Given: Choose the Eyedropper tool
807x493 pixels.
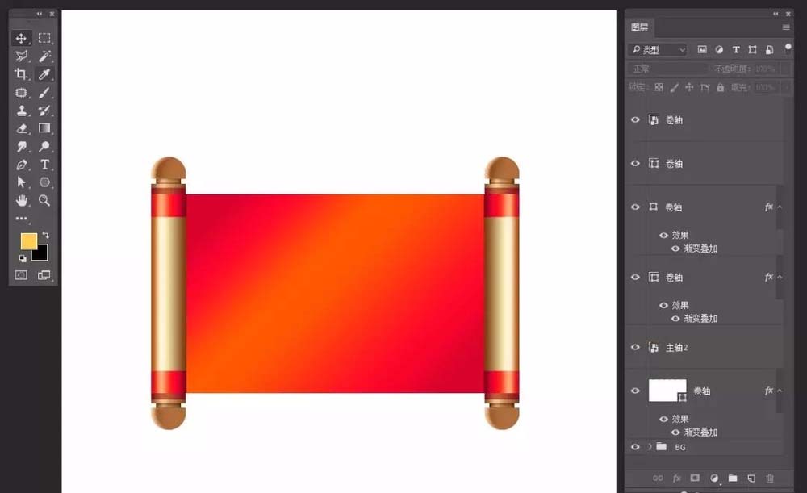Looking at the screenshot, I should pyautogui.click(x=44, y=74).
